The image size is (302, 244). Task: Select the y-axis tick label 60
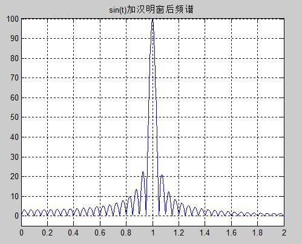(15, 97)
